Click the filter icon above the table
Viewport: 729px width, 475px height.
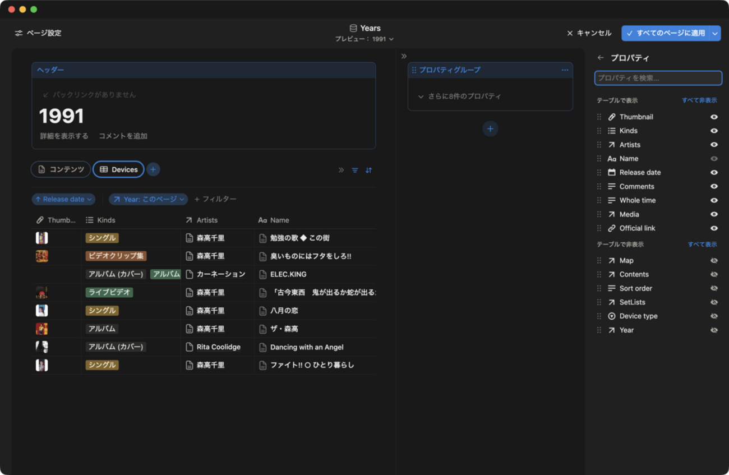point(355,170)
